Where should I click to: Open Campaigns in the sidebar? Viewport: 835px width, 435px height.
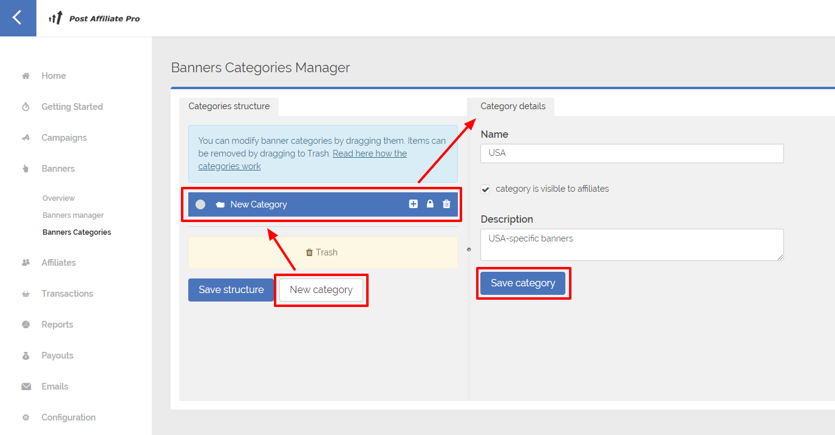(x=64, y=138)
